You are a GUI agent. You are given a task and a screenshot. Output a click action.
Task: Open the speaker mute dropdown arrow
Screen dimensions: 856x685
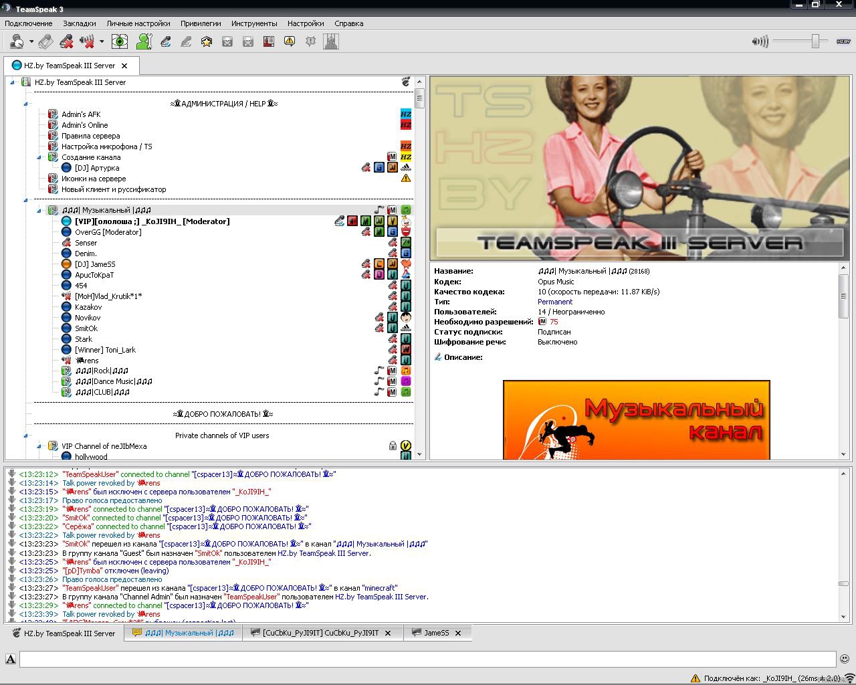(x=102, y=41)
